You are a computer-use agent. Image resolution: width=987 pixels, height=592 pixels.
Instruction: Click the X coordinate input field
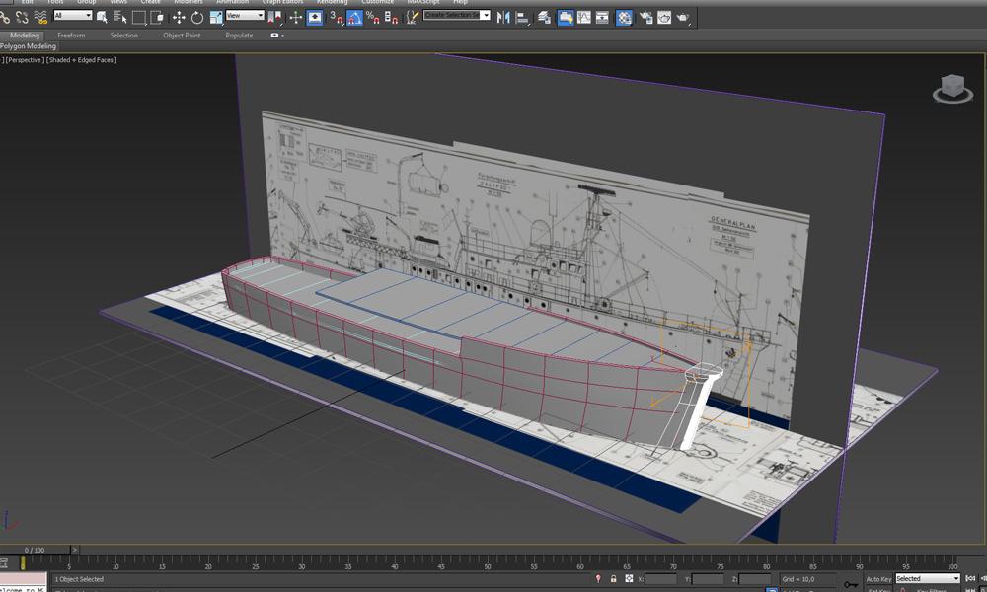point(659,579)
